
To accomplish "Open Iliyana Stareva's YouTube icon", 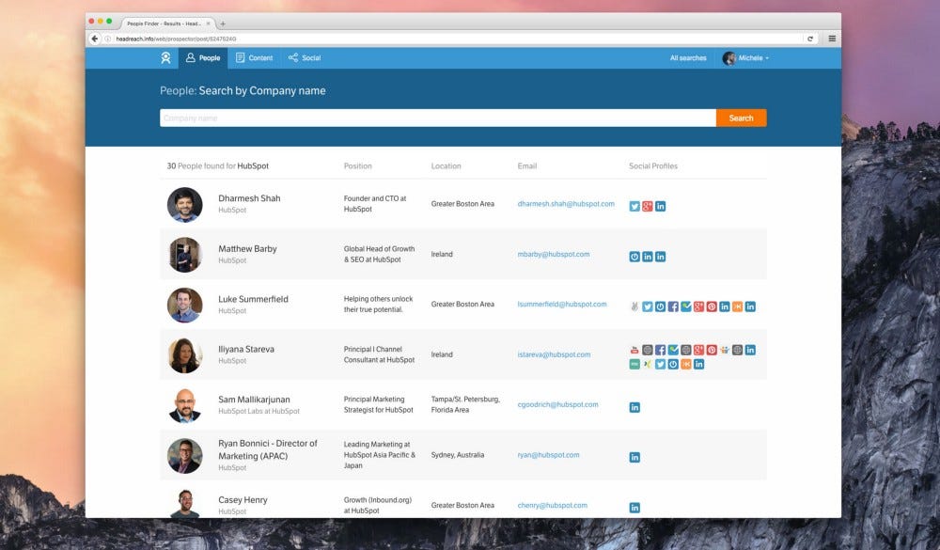I will tap(634, 350).
